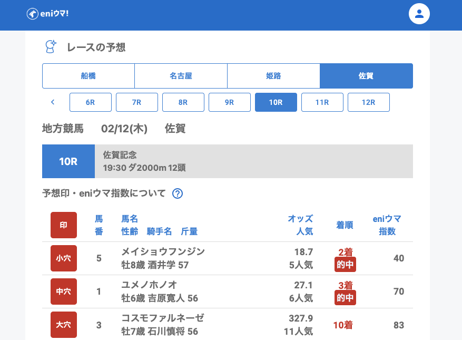This screenshot has height=340, width=462.
Task: Choose race 6R
Action: coord(91,102)
